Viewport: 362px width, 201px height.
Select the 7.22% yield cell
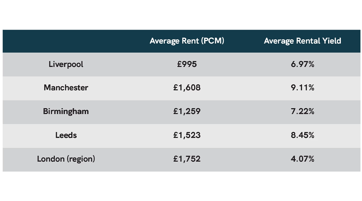tap(302, 111)
